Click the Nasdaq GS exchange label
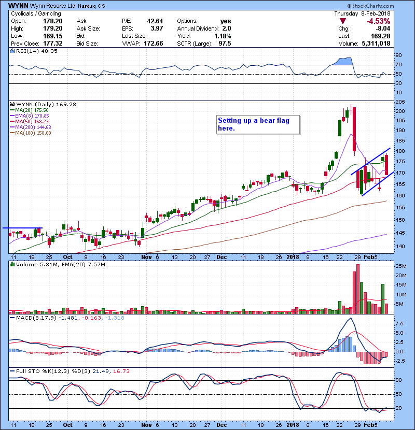The image size is (415, 430). click(x=91, y=6)
